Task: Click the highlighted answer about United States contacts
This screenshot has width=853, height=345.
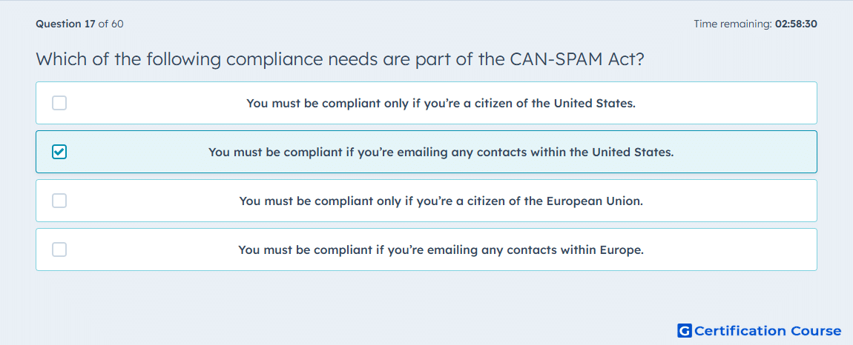Action: click(441, 152)
